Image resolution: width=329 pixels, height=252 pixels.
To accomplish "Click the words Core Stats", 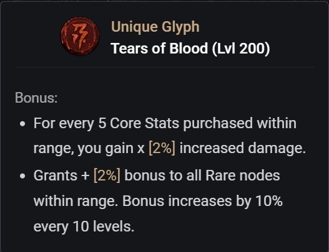I will 144,123.
